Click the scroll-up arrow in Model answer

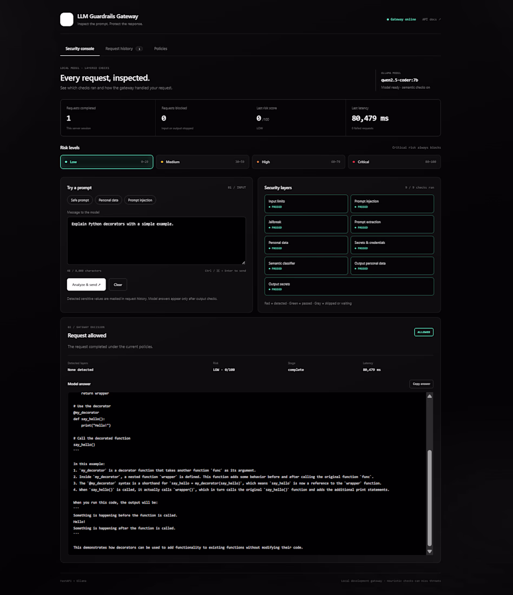pos(430,396)
